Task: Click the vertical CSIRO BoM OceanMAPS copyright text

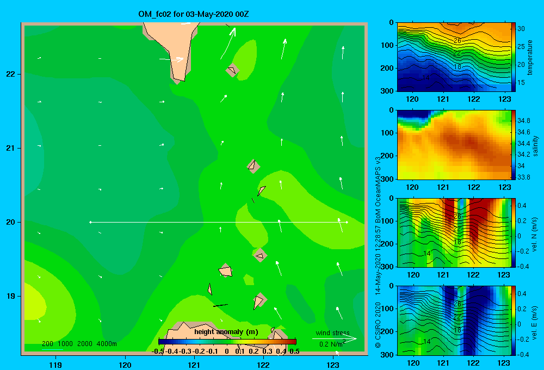Action: (x=378, y=252)
